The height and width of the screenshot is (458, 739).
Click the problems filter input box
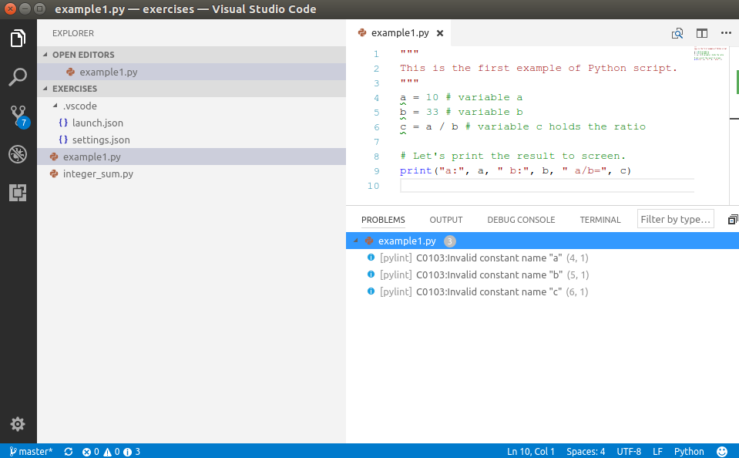point(675,219)
